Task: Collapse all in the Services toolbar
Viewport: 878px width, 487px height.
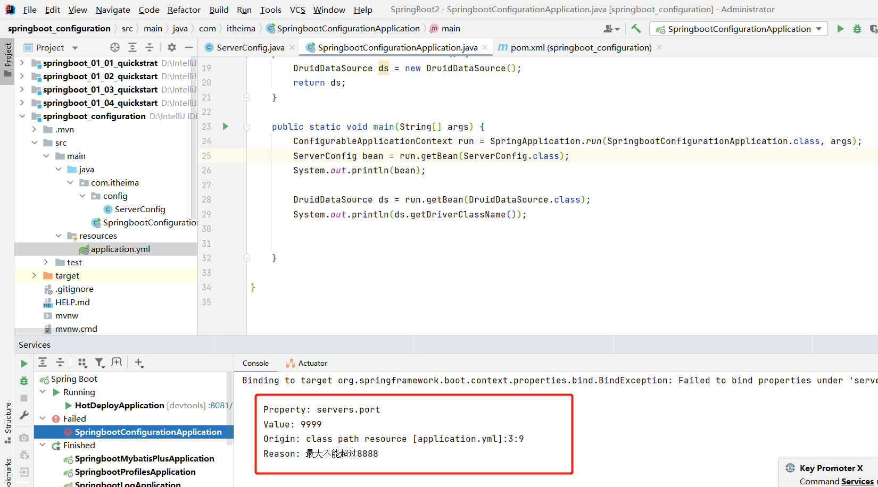Action: coord(60,363)
